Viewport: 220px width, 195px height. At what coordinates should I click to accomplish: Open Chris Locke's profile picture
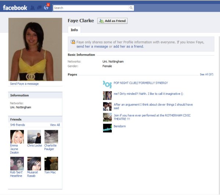[x=34, y=136]
